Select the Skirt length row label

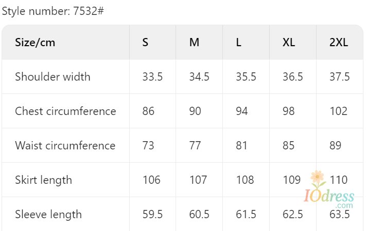(x=43, y=180)
